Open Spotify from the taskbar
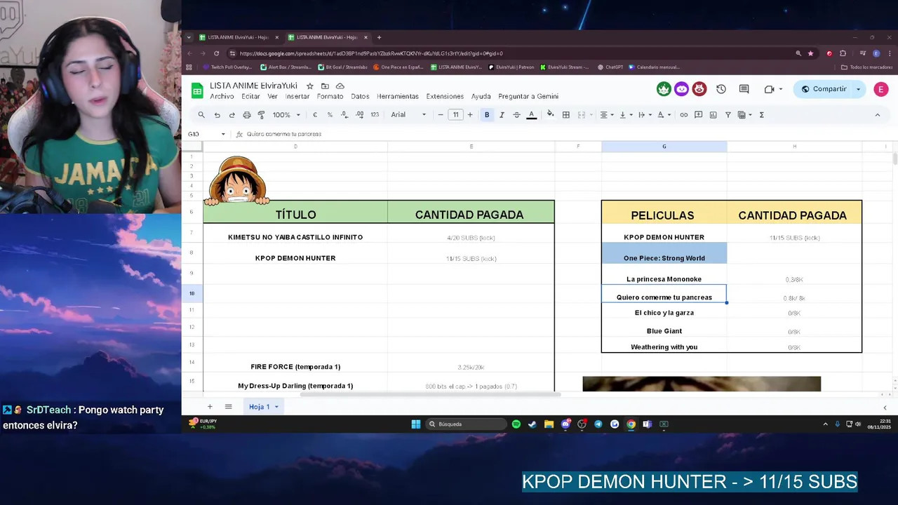The image size is (898, 505). pos(516,424)
